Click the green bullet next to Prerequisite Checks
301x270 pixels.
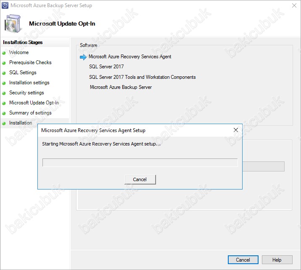[x=4, y=63]
